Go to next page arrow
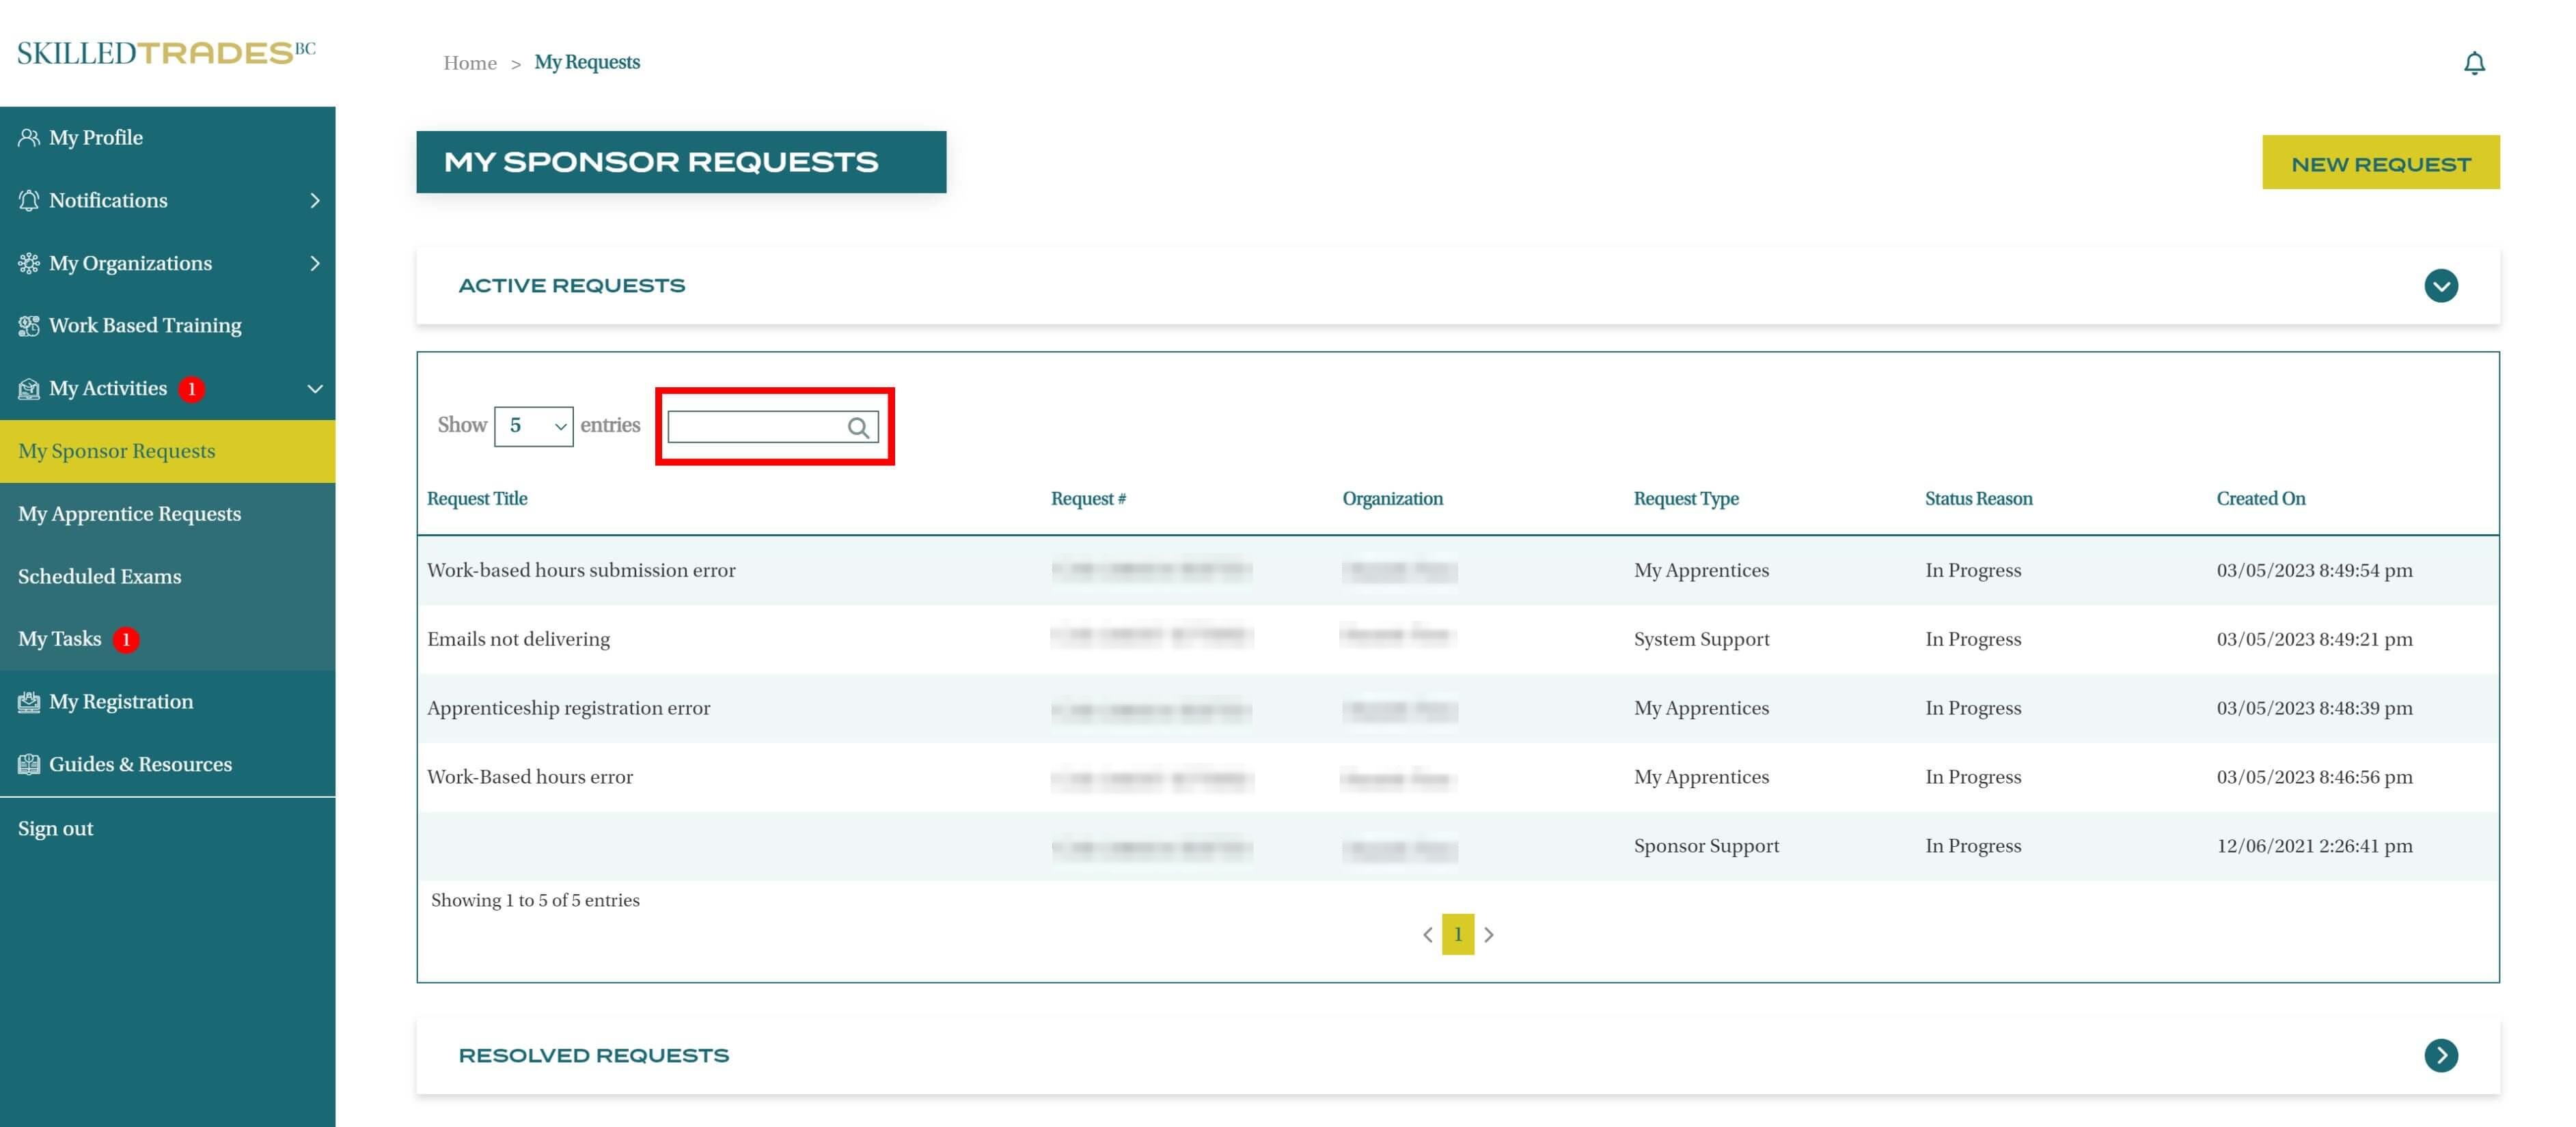2576x1127 pixels. (x=1488, y=934)
